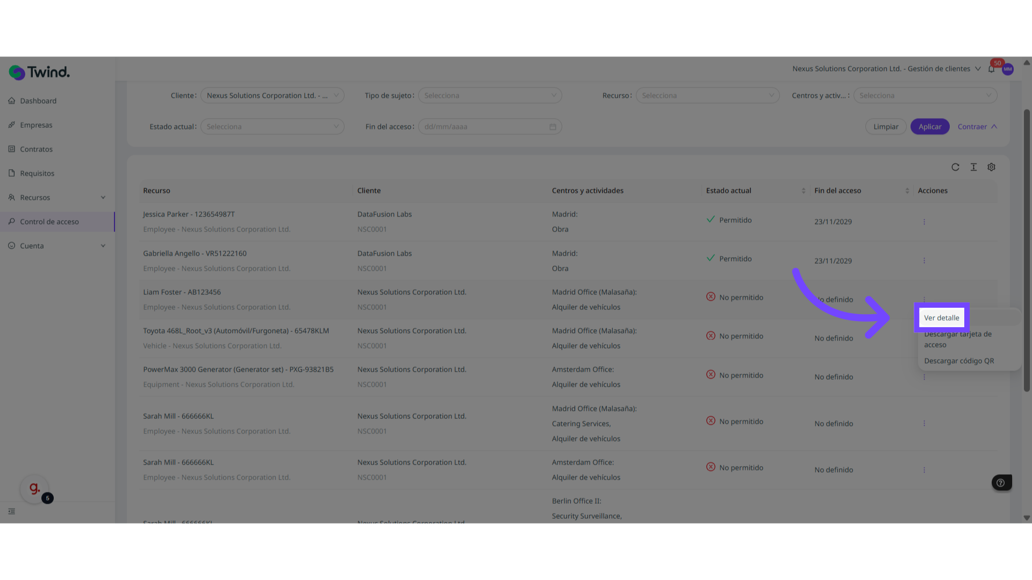Screen dimensions: 1032x580
Task: Click the row height adjust icon
Action: tap(973, 167)
